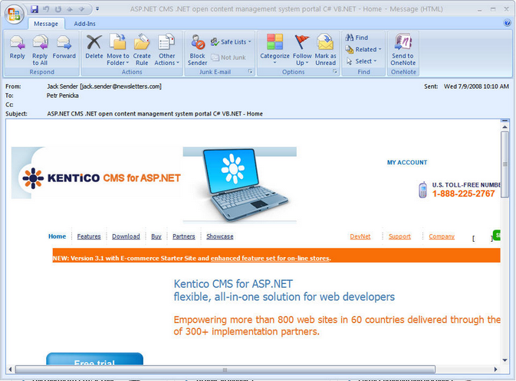Click the scroll left arrow
The height and width of the screenshot is (381, 516).
[10, 370]
